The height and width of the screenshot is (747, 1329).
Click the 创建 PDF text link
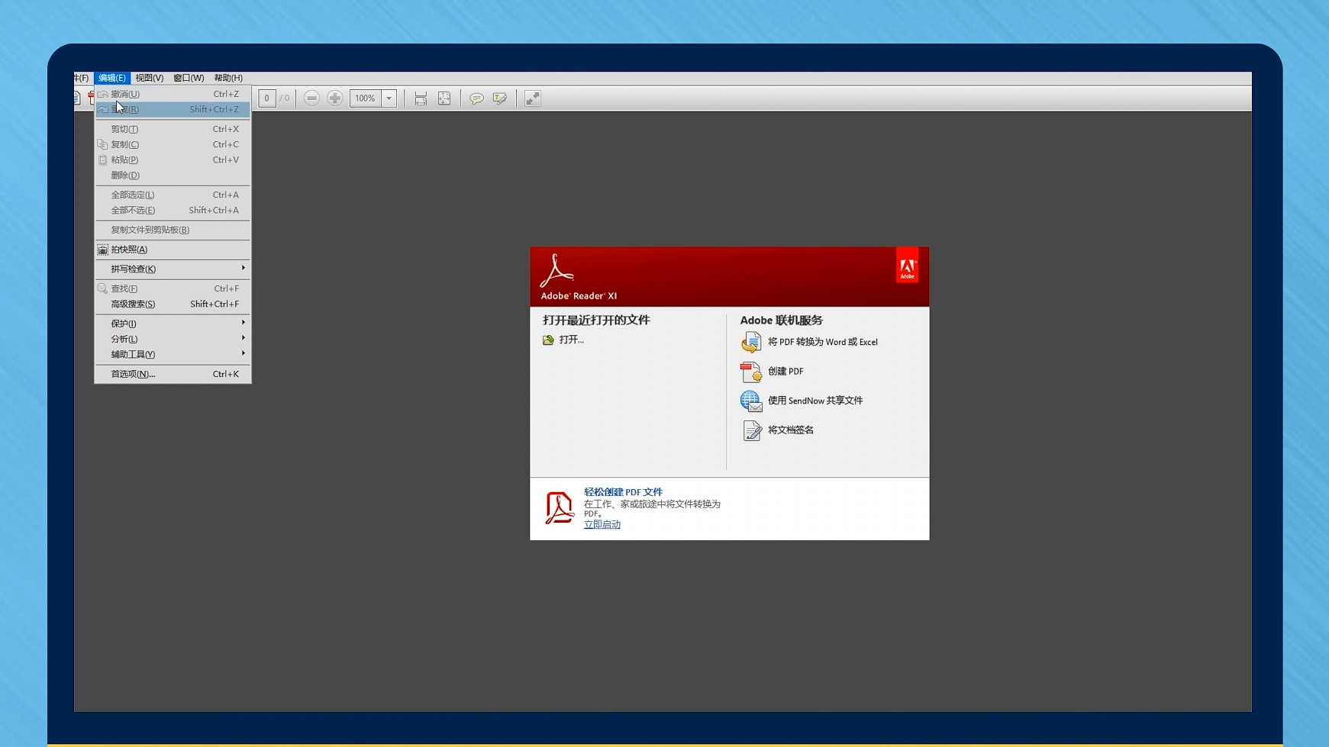785,372
